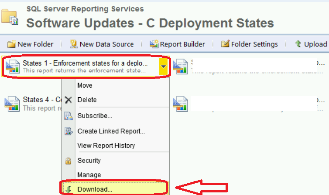
Task: Choose Manage in the context menu
Action: click(89, 175)
